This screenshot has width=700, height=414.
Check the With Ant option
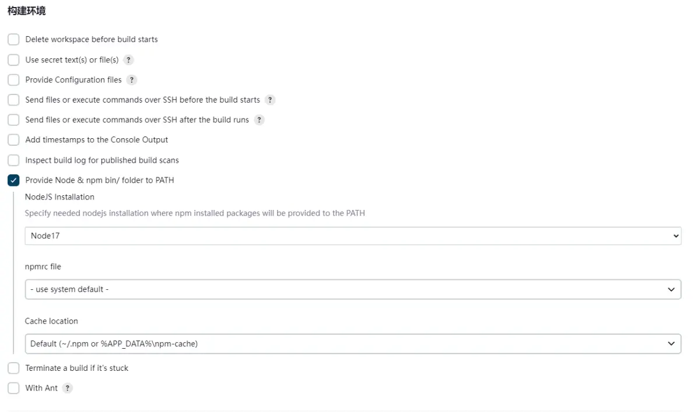pos(13,388)
